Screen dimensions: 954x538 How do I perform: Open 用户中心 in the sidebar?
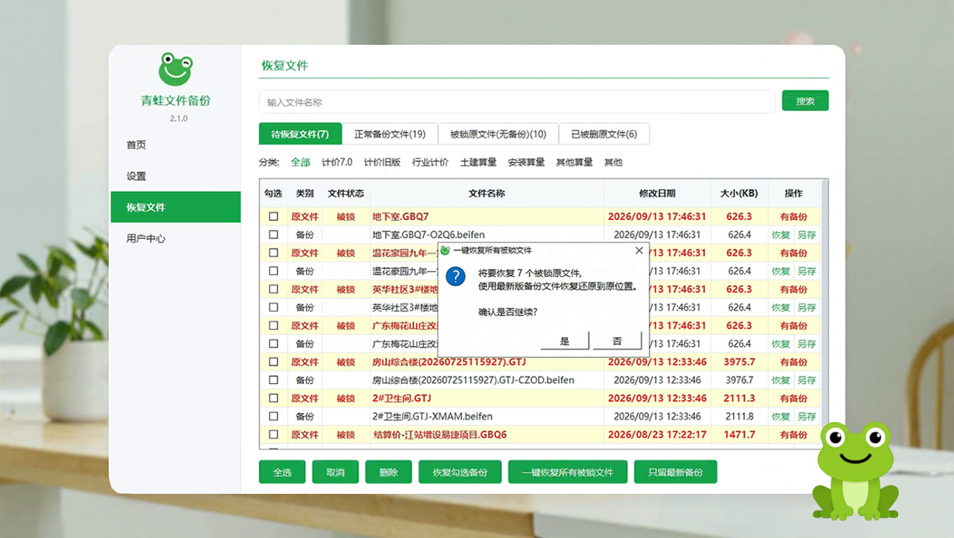[175, 238]
